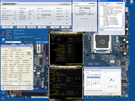Select day 30 in the calendar
Image resolution: width=135 pixels, height=101 pixels.
(94, 85)
